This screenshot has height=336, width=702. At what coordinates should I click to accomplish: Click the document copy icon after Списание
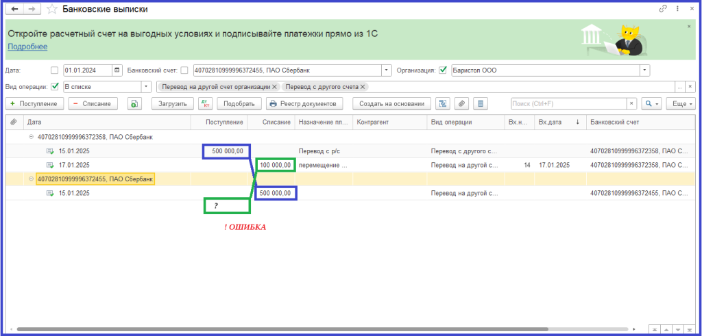pos(133,104)
